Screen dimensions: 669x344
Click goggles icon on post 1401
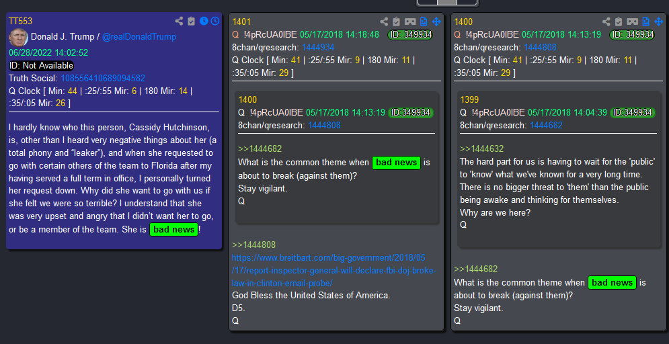pyautogui.click(x=410, y=21)
